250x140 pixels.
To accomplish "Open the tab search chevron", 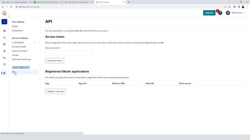I will (229, 2).
